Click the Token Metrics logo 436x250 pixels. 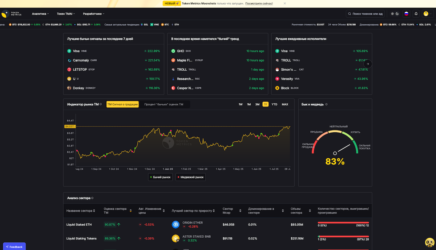click(x=12, y=14)
